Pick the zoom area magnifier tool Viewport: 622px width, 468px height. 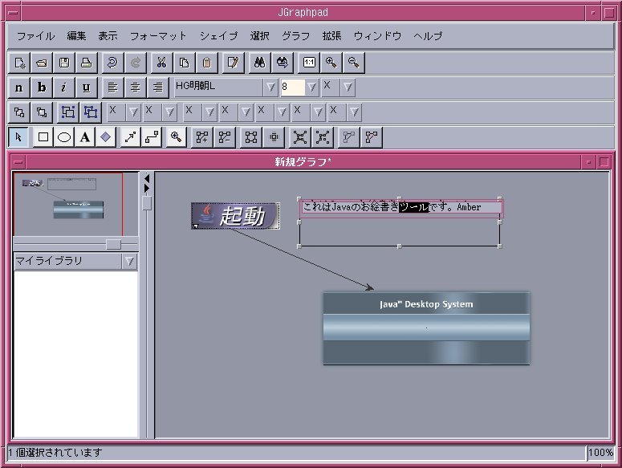176,137
